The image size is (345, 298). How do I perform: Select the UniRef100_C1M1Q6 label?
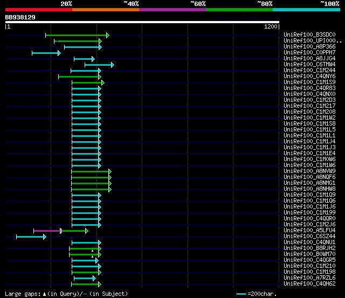pyautogui.click(x=309, y=201)
